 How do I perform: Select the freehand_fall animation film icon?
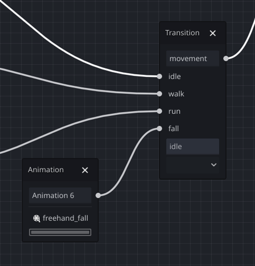click(36, 219)
